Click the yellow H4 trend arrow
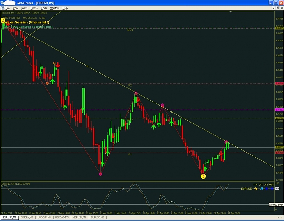The image size is (284, 221). [255, 189]
